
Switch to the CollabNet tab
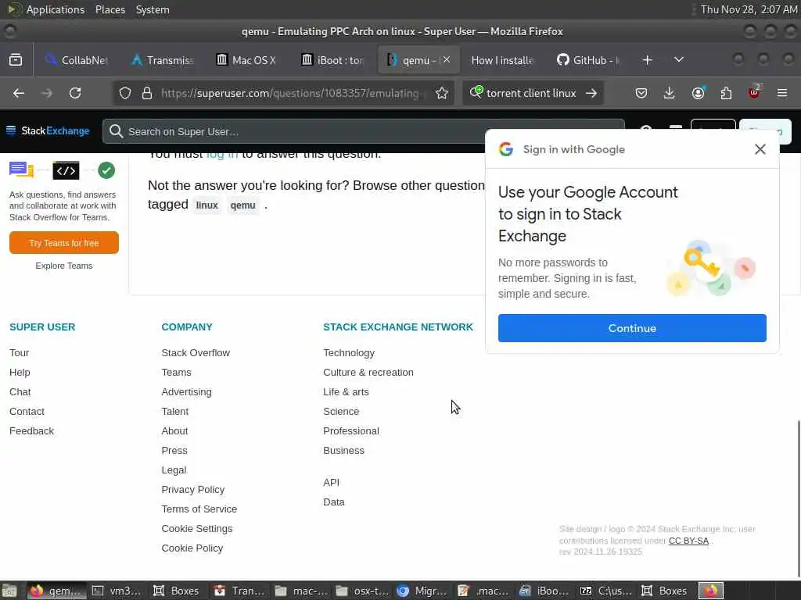click(77, 60)
